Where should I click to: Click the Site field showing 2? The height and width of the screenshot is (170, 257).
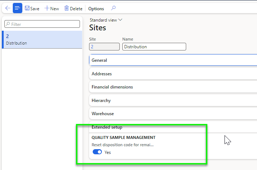(104, 47)
